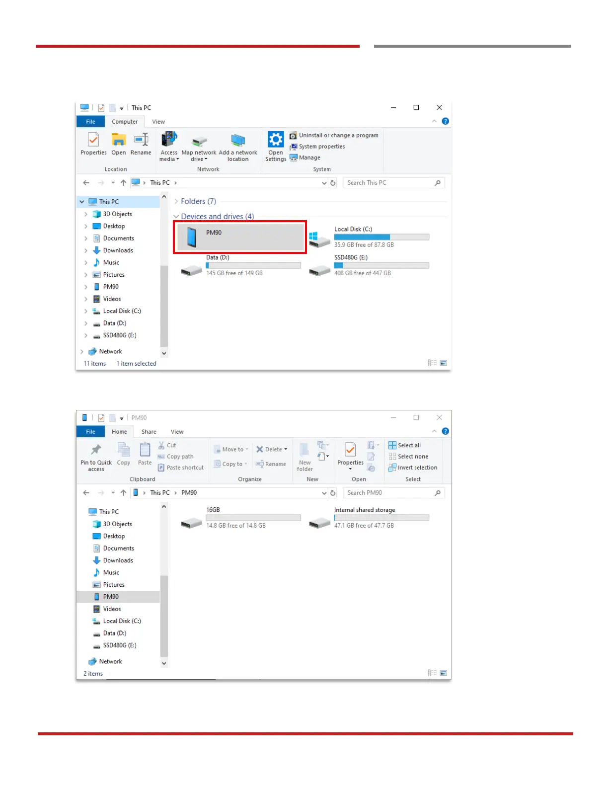Click New folder icon
The width and height of the screenshot is (608, 787).
click(x=305, y=457)
